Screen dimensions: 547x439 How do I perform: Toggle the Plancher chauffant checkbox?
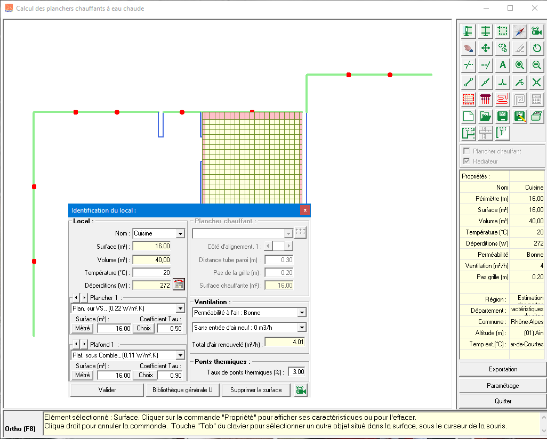tap(466, 151)
